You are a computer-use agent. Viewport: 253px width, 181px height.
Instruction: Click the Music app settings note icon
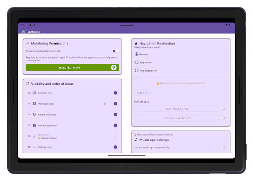pos(136,139)
